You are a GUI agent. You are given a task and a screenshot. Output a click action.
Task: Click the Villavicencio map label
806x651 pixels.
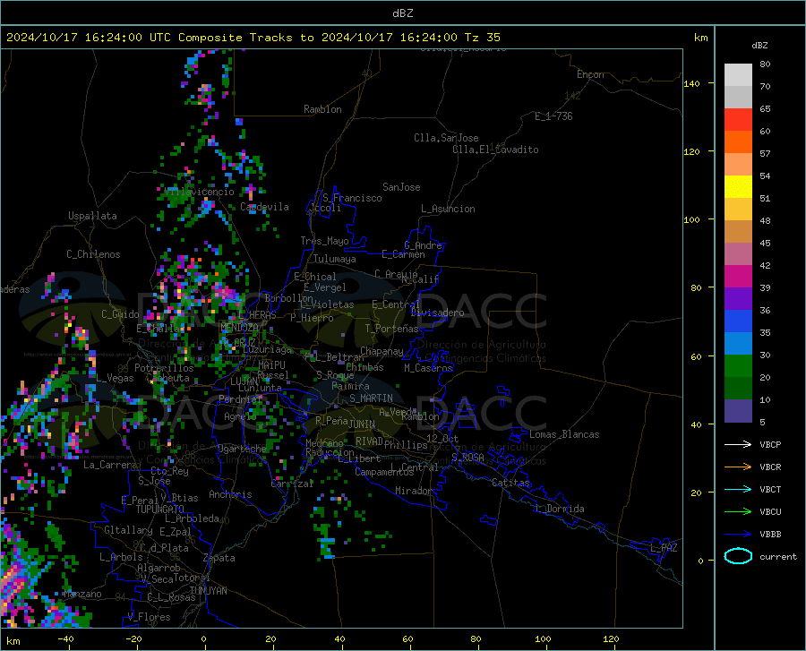[200, 192]
